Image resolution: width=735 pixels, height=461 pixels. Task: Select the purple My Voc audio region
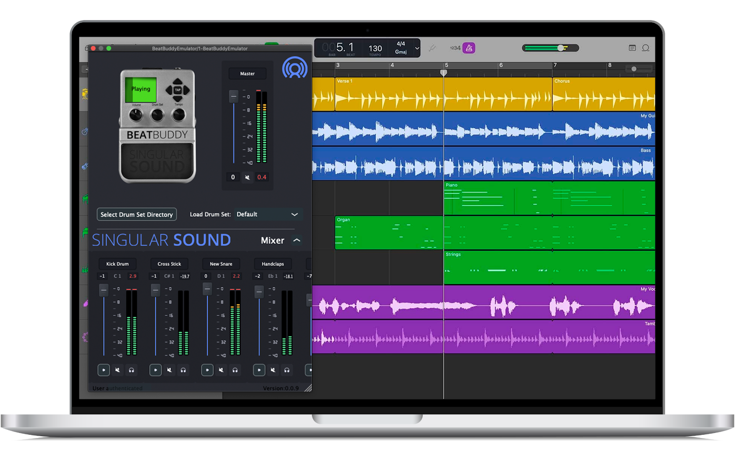click(484, 302)
